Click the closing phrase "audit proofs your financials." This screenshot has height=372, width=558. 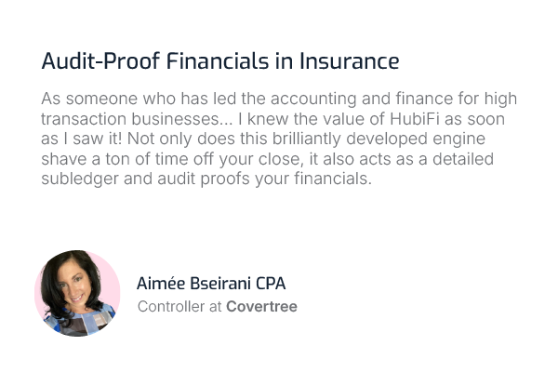tap(264, 179)
